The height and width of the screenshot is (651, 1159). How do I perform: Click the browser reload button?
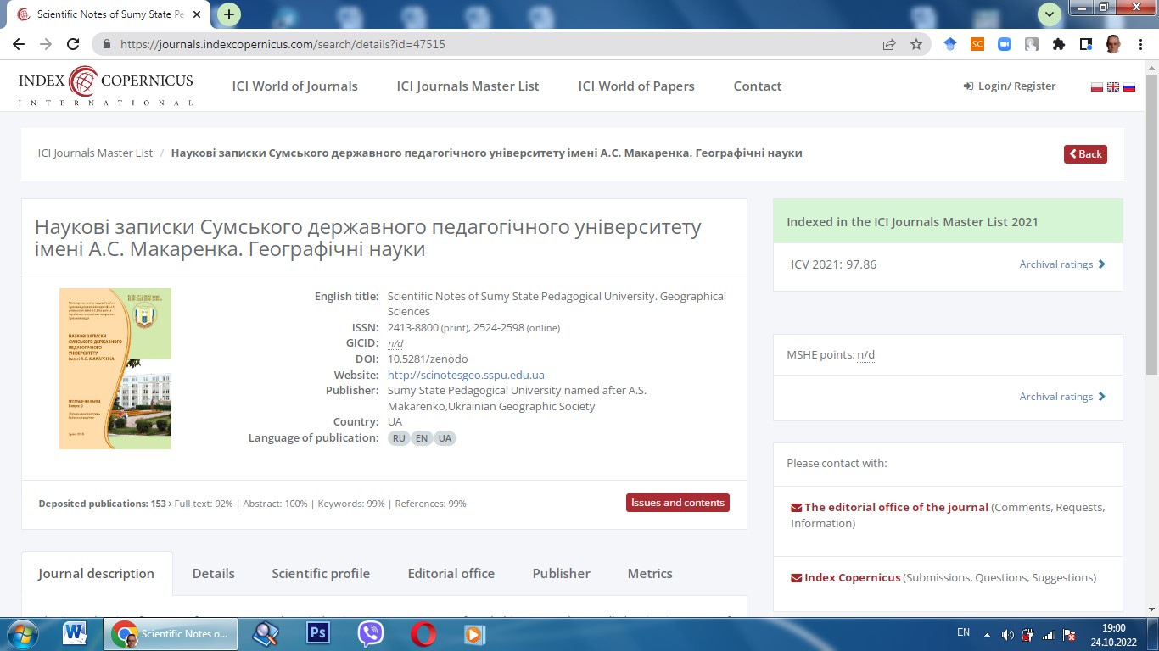(x=73, y=45)
